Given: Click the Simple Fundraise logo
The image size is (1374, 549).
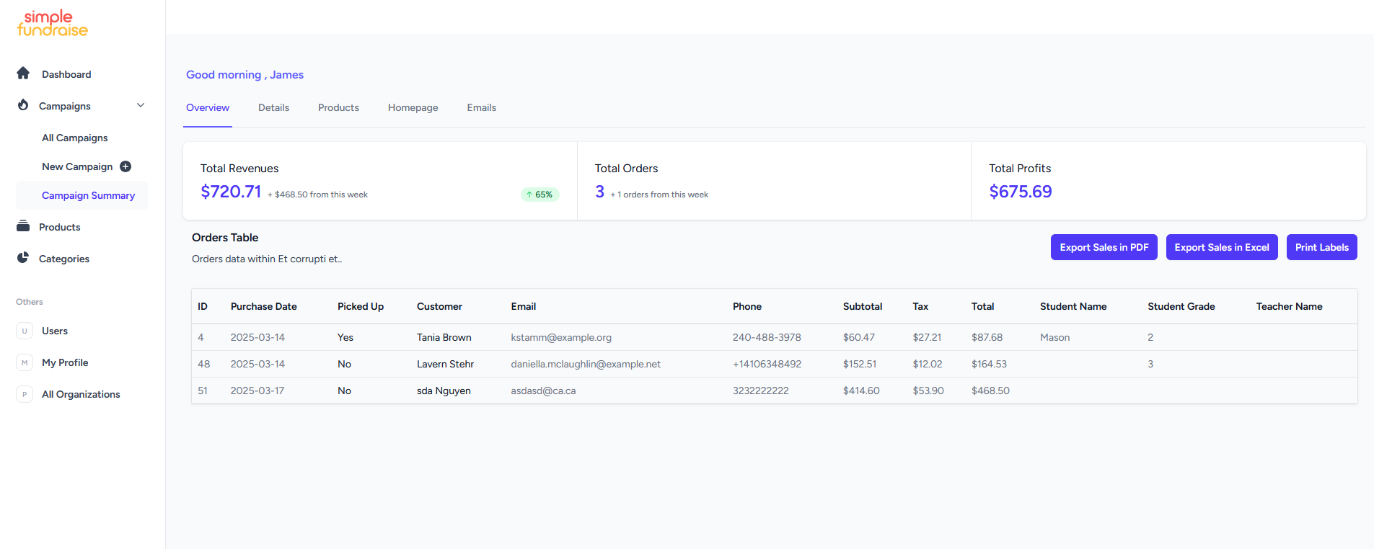Looking at the screenshot, I should coord(52,23).
